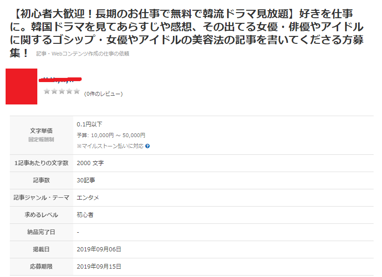This screenshot has width=382, height=277.
Task: Click the 0.1円以下 price value
Action: pyautogui.click(x=90, y=125)
